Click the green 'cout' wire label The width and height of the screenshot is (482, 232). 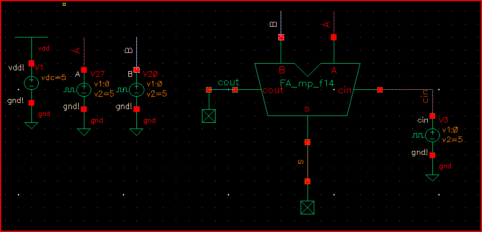(x=228, y=82)
